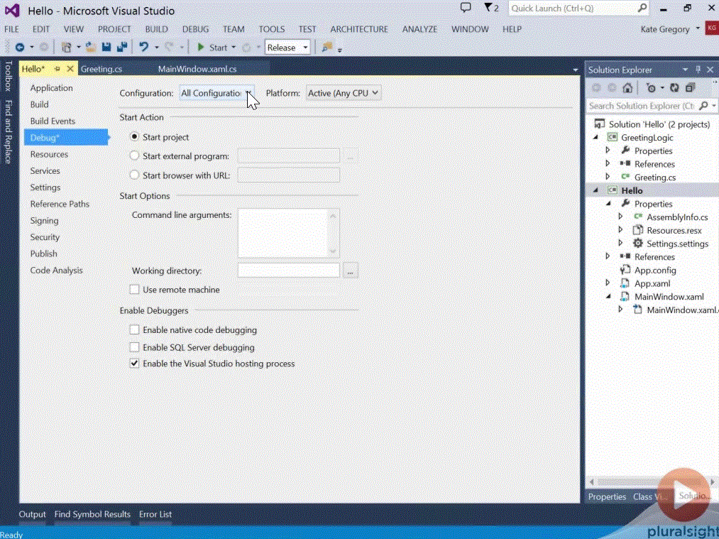Screen dimensions: 719x539
Task: Collapse the MainWindow.xaml tree node
Action: 608,296
